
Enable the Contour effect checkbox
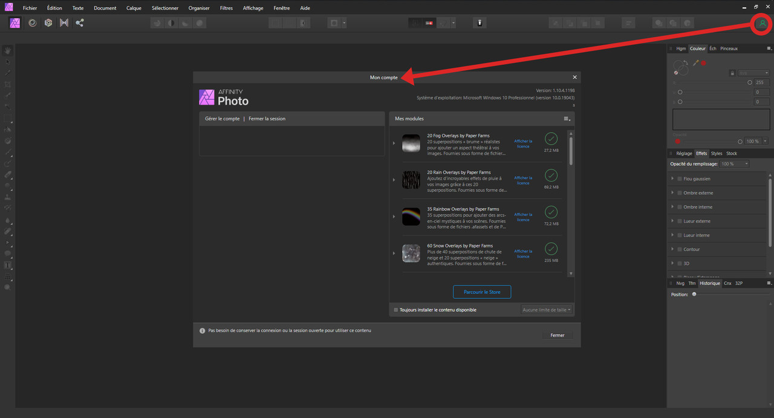pyautogui.click(x=680, y=249)
